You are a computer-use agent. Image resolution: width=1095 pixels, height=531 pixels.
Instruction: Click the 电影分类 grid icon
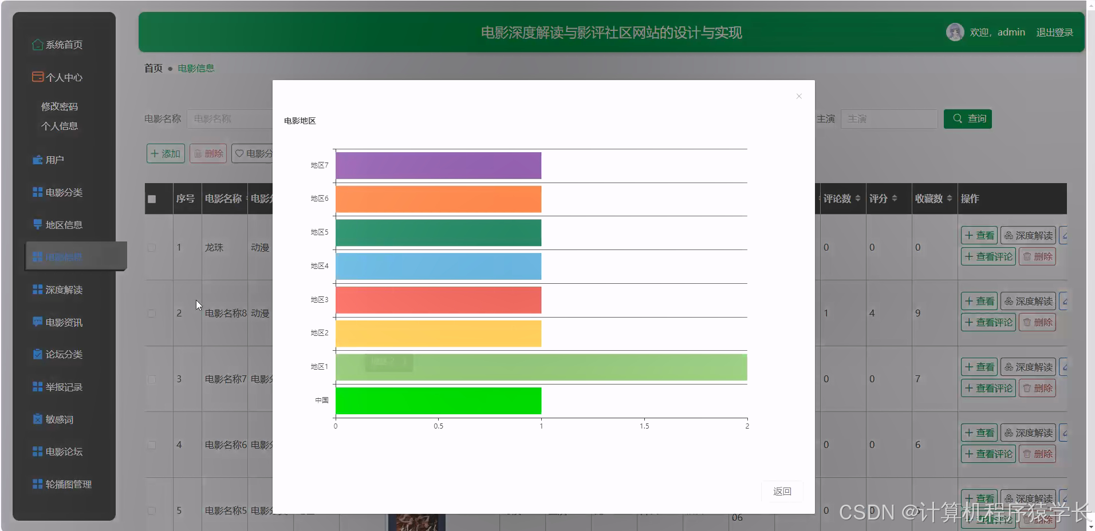coord(37,192)
